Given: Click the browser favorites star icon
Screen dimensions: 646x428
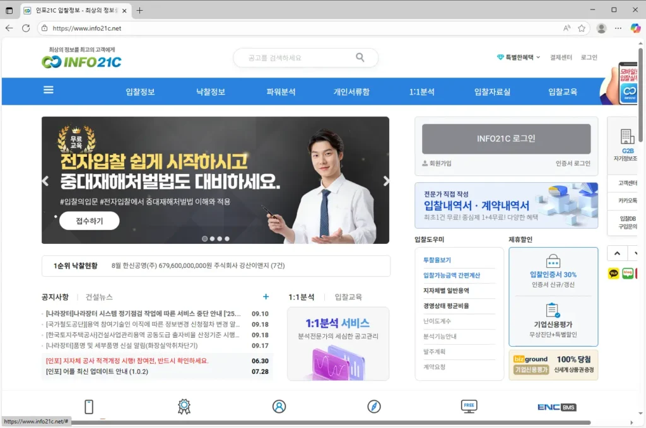Looking at the screenshot, I should (x=582, y=28).
